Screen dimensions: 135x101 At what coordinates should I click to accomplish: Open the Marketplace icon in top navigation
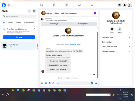(79, 5)
